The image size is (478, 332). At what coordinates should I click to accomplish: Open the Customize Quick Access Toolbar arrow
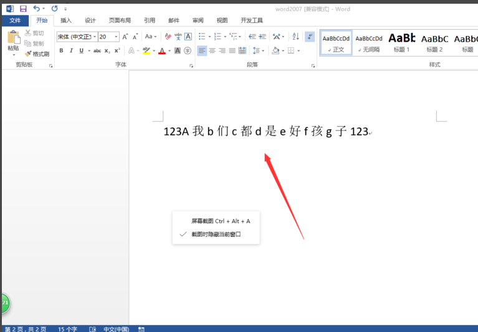tap(65, 9)
